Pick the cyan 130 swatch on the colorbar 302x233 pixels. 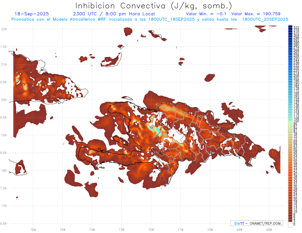290,108
